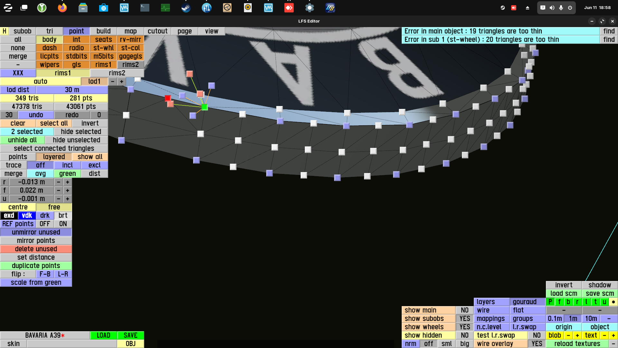Screen dimensions: 618x348
Task: Turn REF points ON
Action: [63, 224]
